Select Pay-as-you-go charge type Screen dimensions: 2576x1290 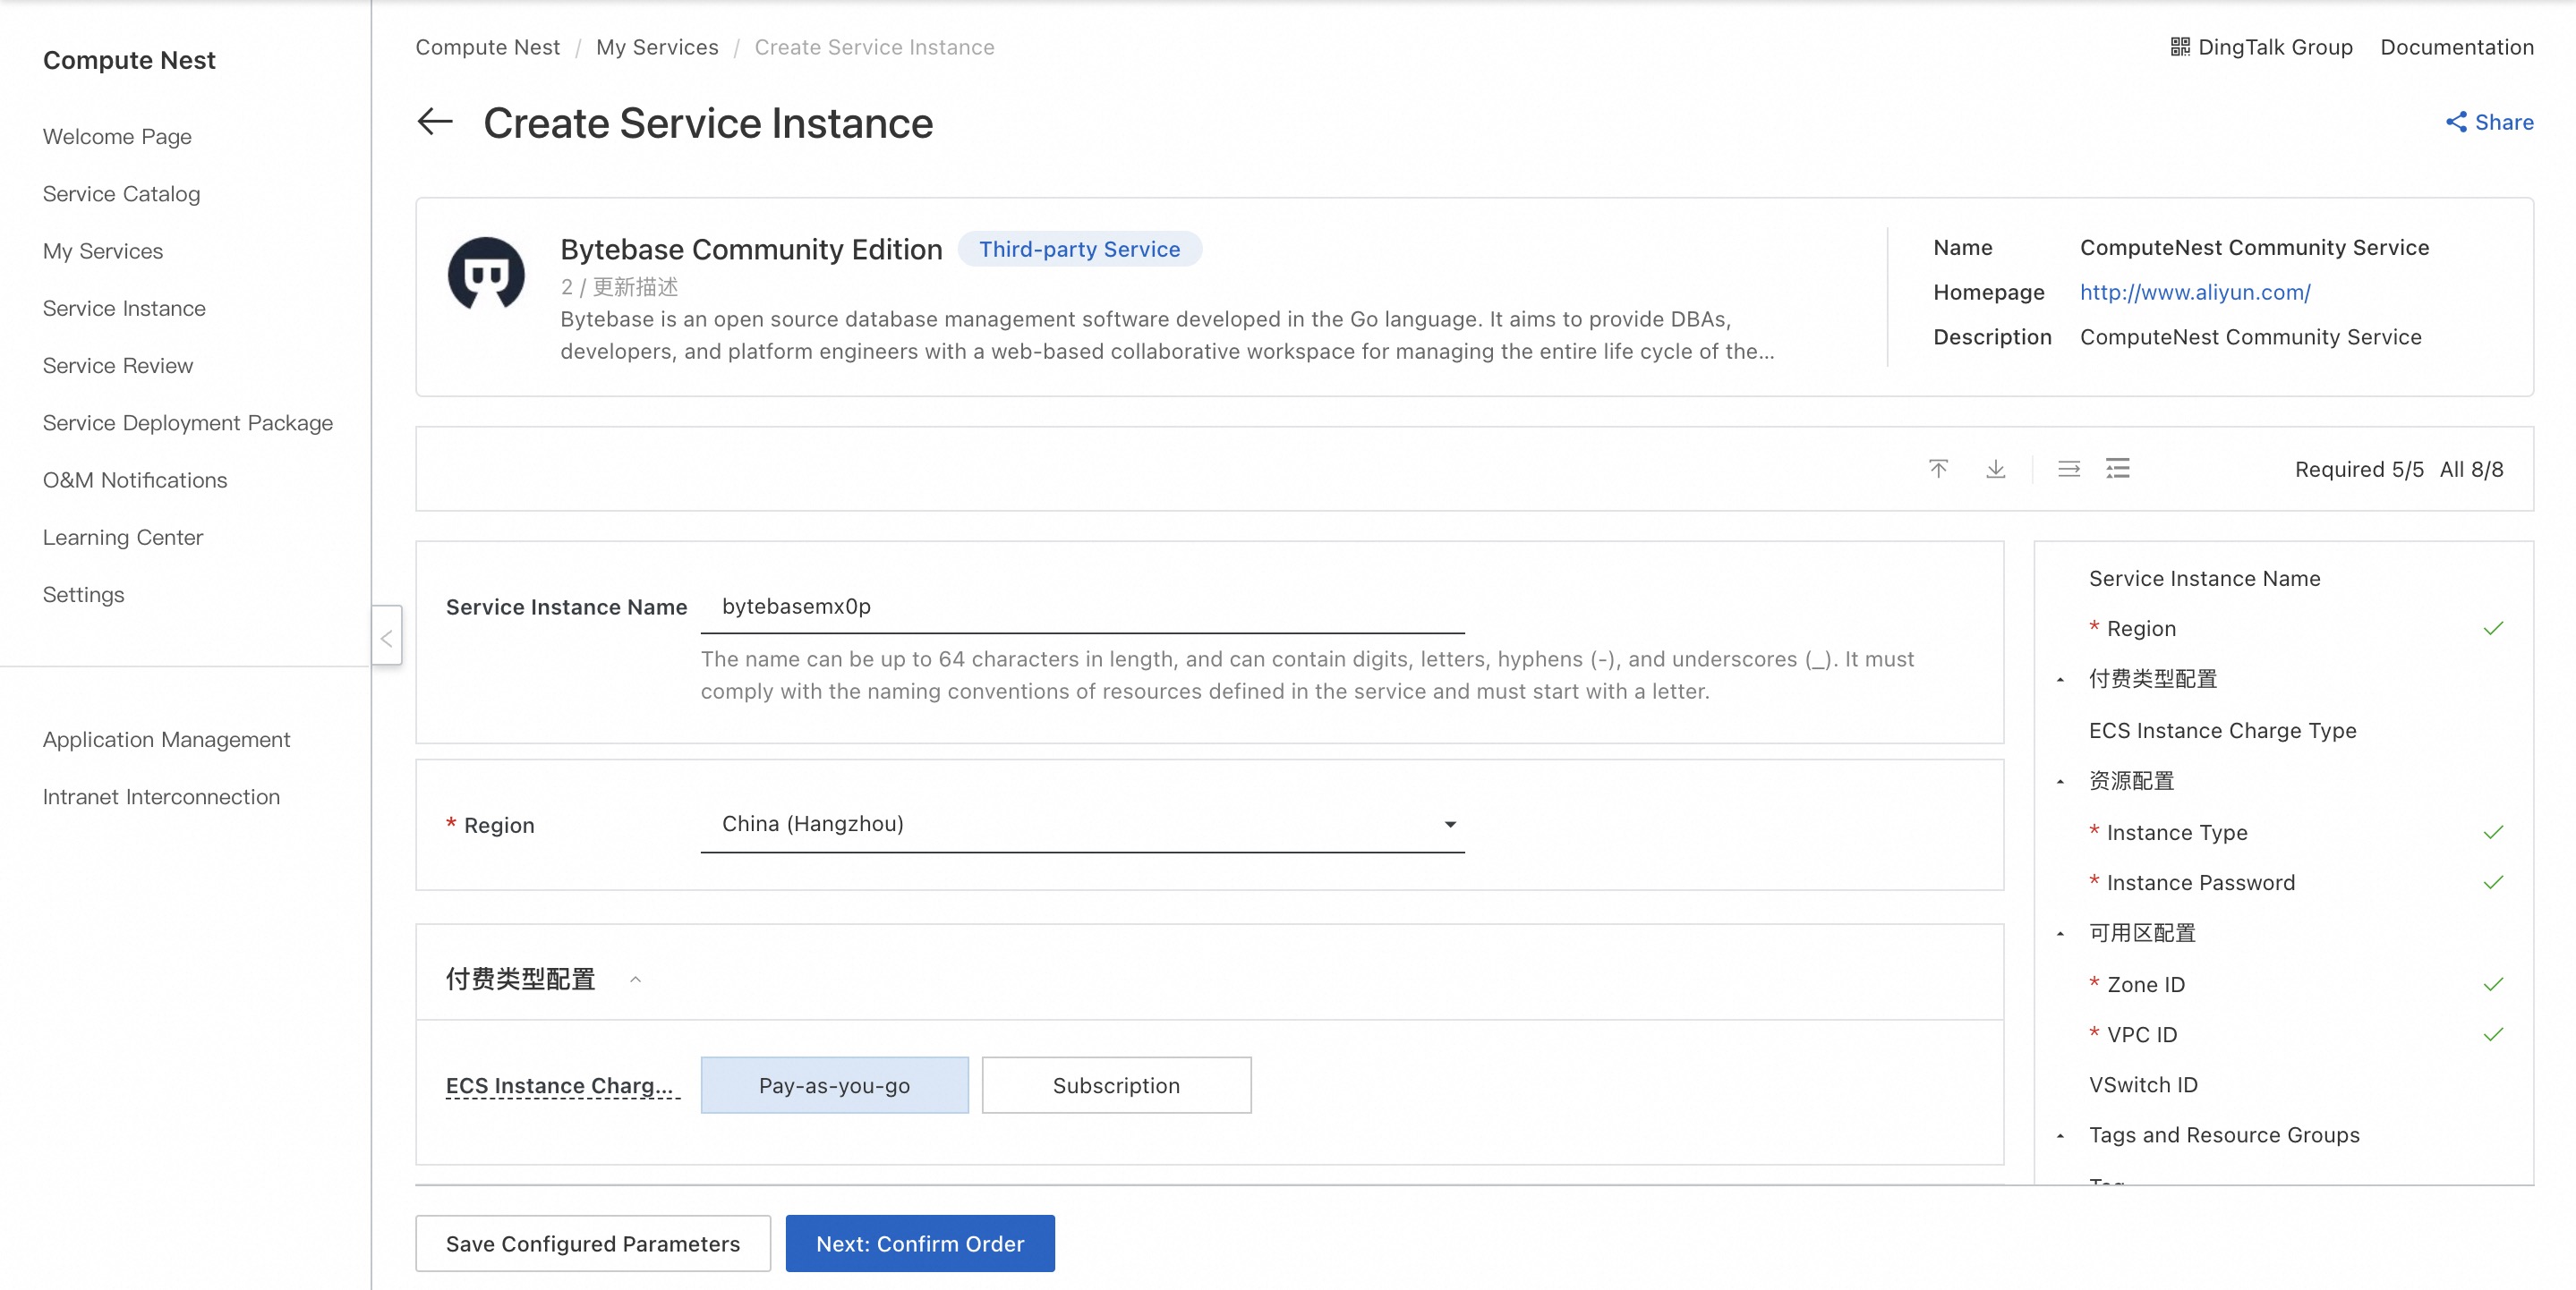tap(834, 1085)
